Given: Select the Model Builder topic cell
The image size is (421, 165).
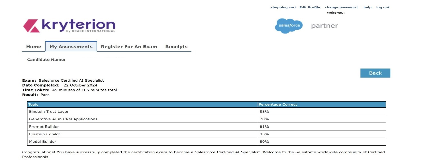Looking at the screenshot, I should pos(143,142).
